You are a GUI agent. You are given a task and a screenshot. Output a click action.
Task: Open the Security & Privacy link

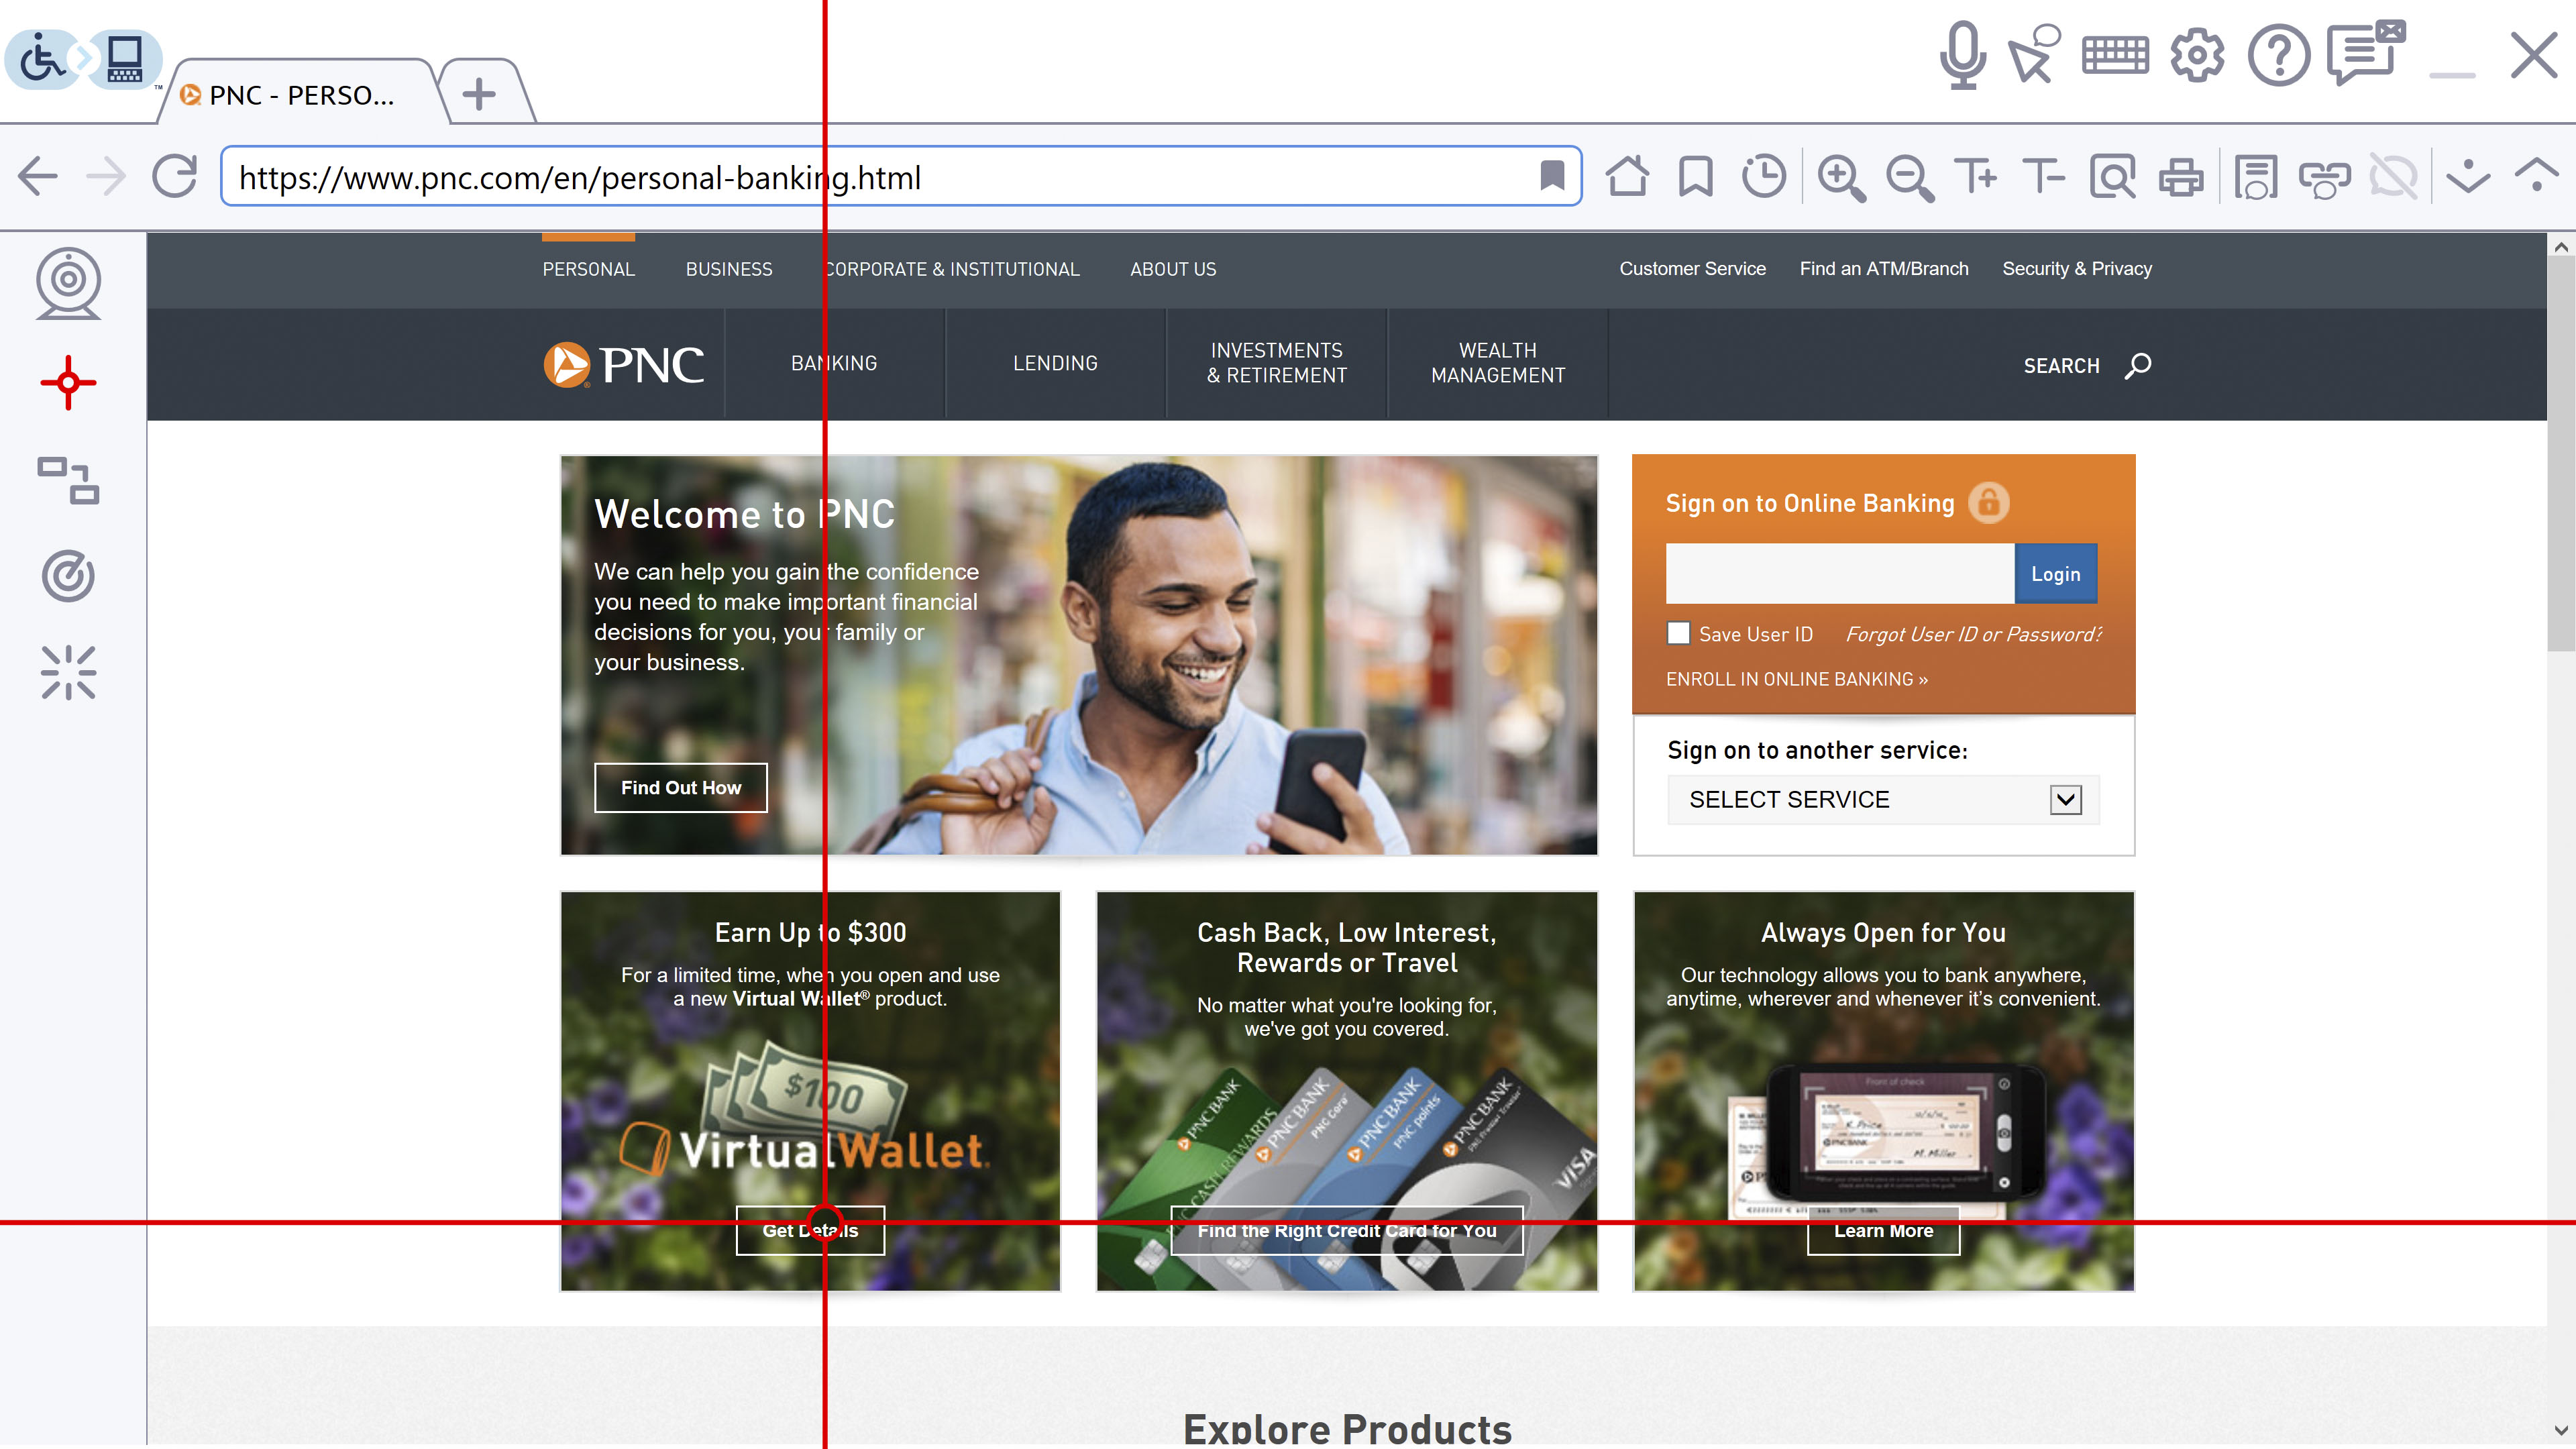click(2077, 269)
